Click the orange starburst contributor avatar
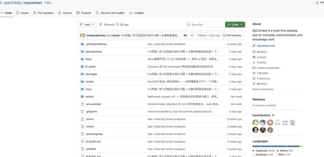Viewport: 324px width, 157px height. click(x=270, y=123)
